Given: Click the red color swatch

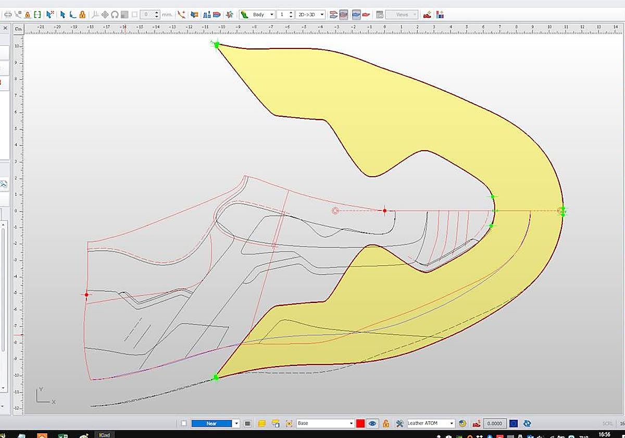Looking at the screenshot, I should point(360,423).
